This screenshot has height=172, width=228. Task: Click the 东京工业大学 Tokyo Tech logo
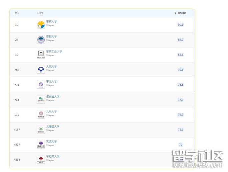[x=41, y=55]
